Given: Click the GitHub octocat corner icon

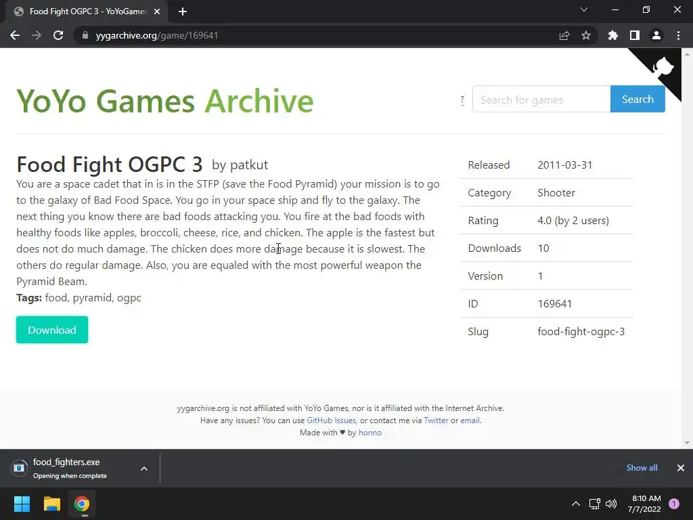Looking at the screenshot, I should tap(662, 68).
